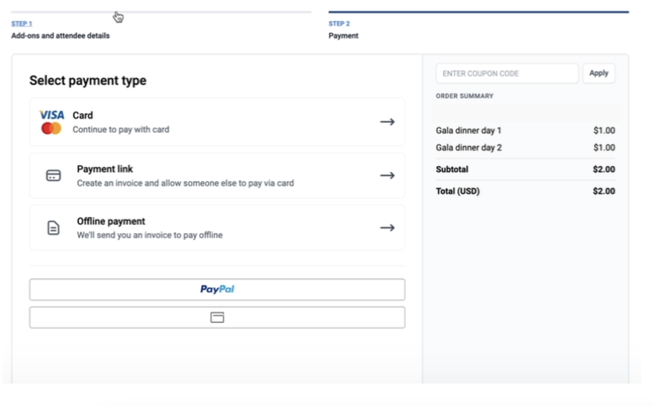Image resolution: width=653 pixels, height=406 pixels.
Task: Click the arrow on Payment link option
Action: coord(387,176)
